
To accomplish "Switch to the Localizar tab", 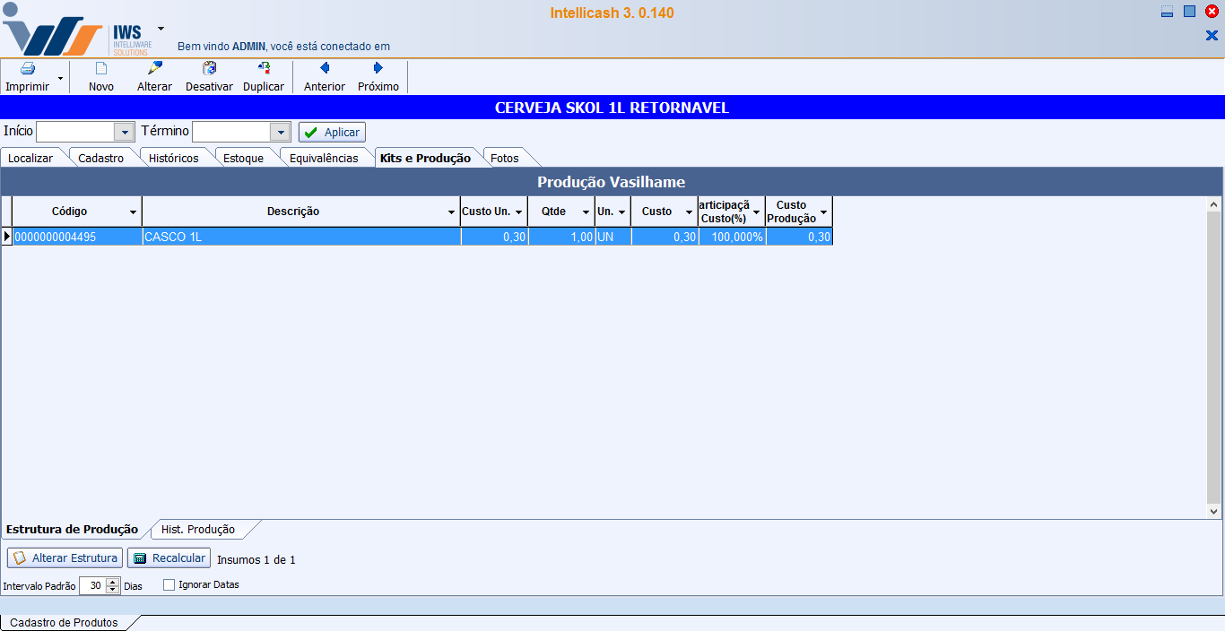I will [x=30, y=158].
